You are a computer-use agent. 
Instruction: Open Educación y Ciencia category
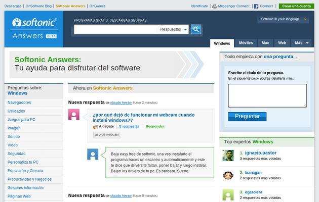pos(25,171)
